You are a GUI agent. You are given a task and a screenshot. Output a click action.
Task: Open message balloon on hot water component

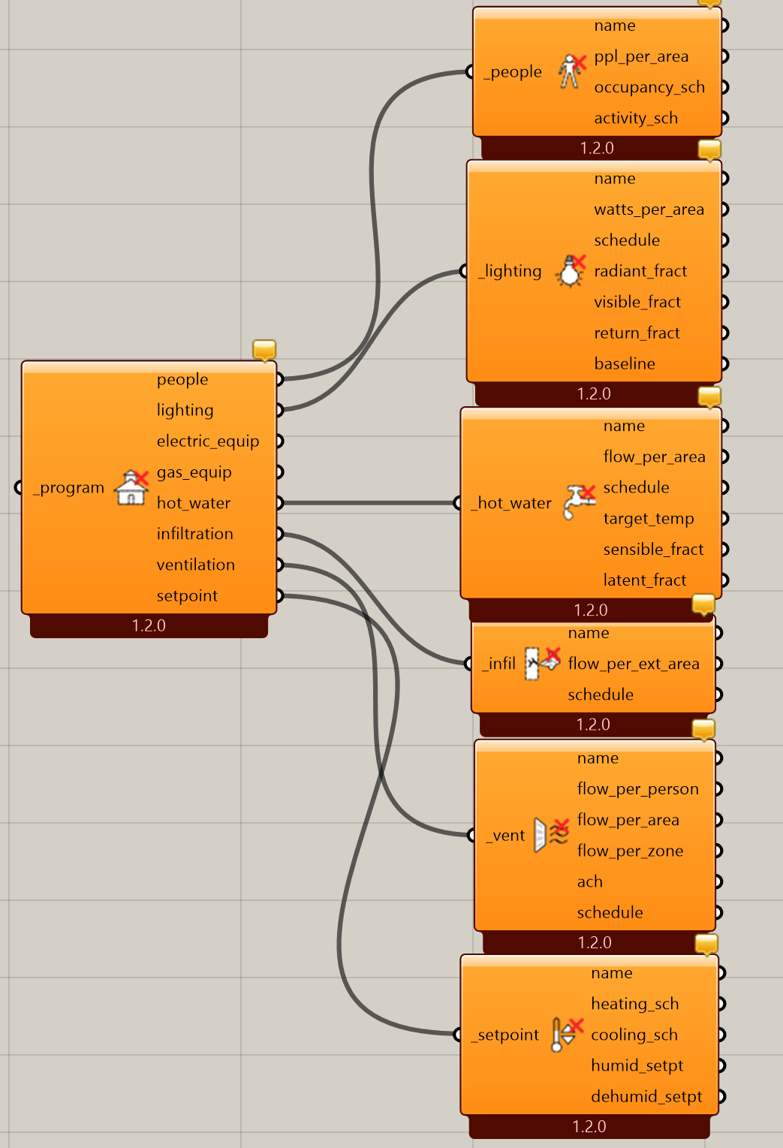tap(709, 396)
